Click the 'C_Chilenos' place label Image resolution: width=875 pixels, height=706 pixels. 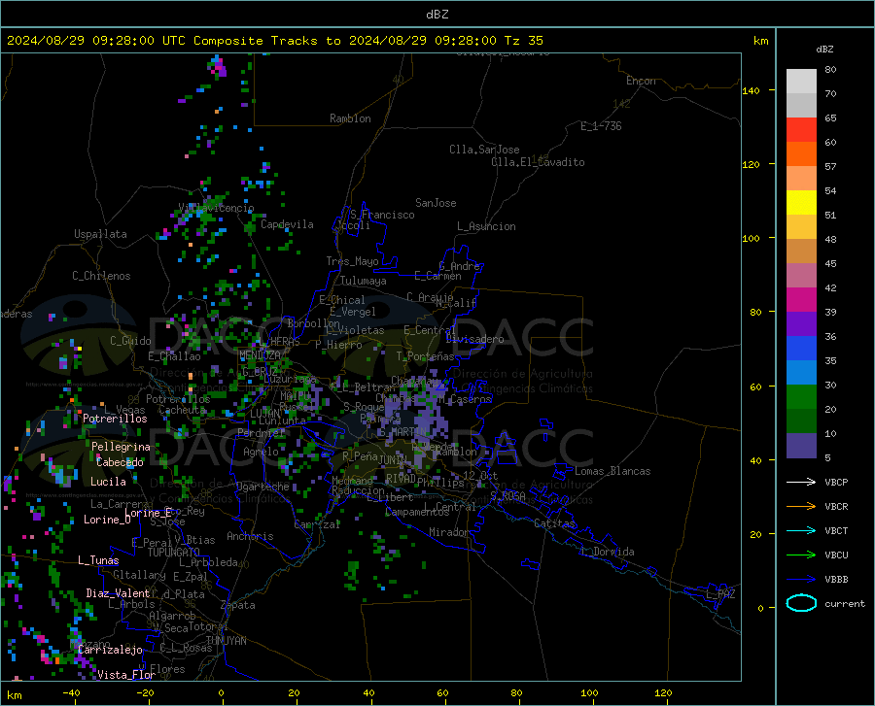point(101,276)
